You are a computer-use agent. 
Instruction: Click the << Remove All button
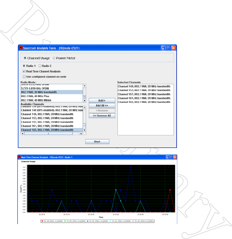[102, 115]
